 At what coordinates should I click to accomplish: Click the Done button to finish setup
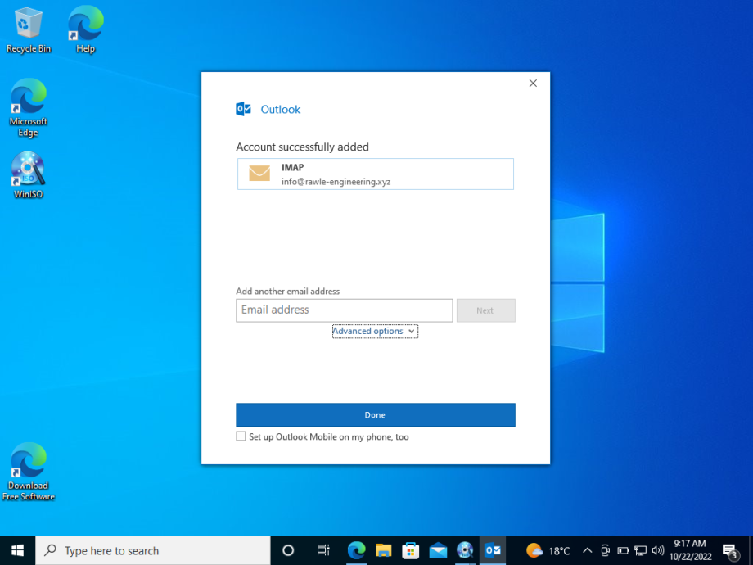(375, 415)
